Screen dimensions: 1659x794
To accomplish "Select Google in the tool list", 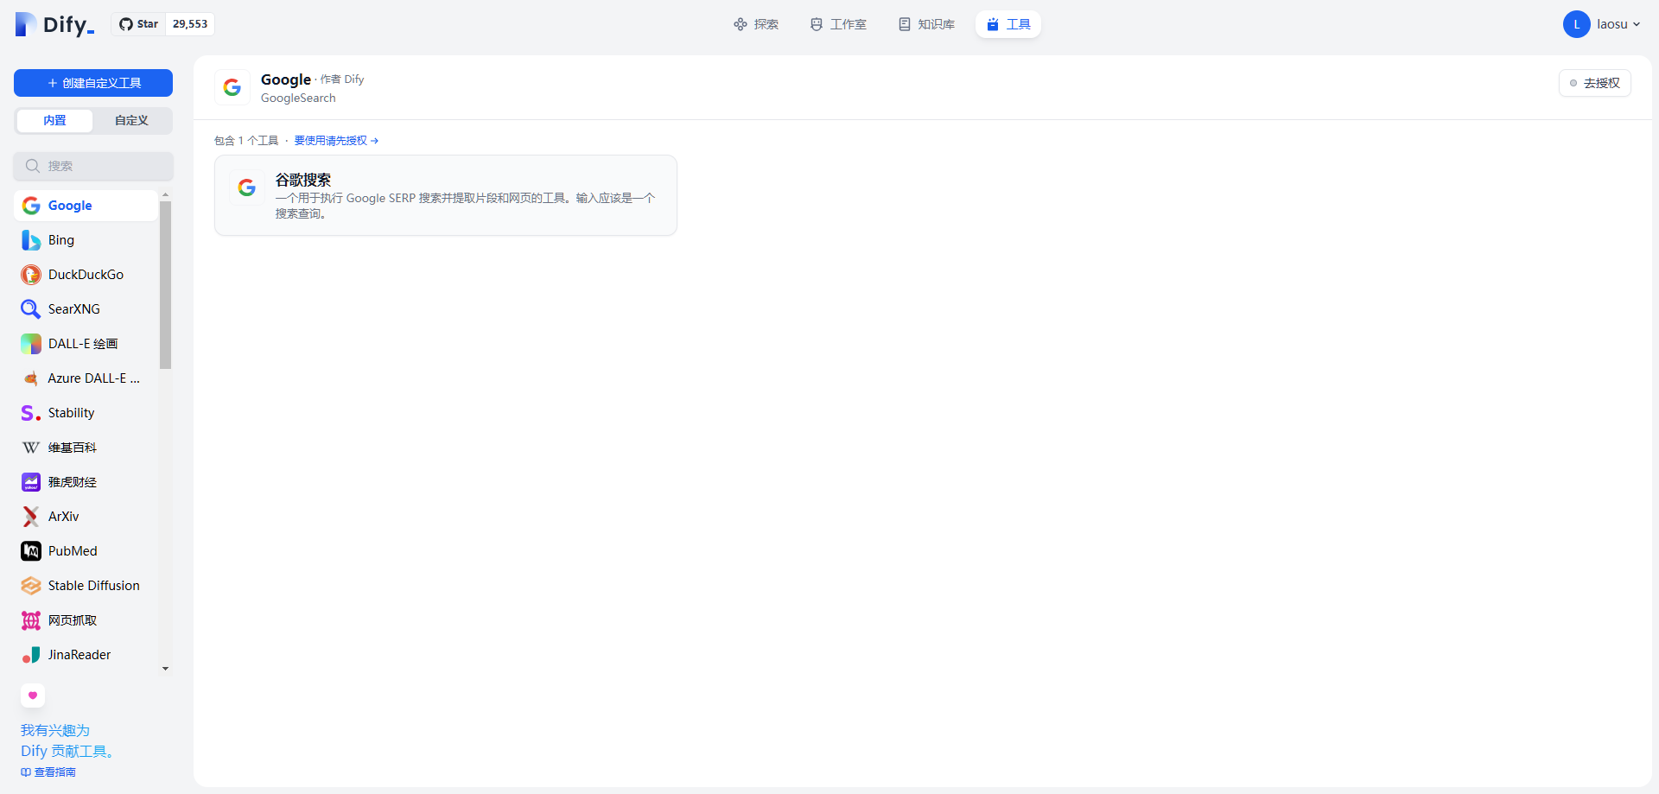I will pyautogui.click(x=86, y=206).
